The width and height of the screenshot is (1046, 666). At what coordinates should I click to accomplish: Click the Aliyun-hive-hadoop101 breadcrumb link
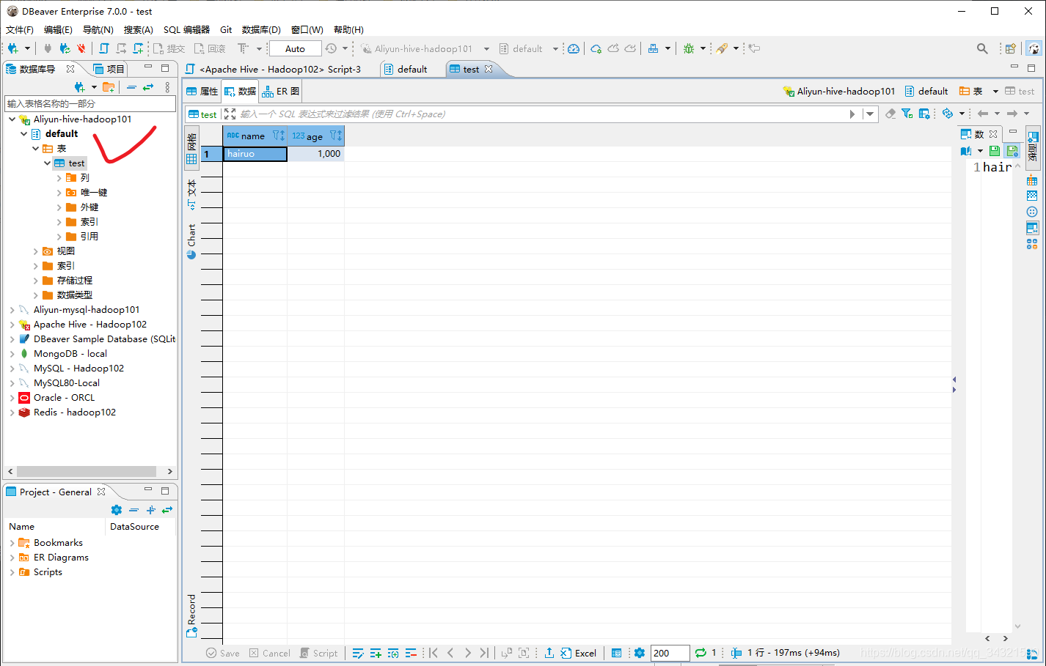point(839,92)
